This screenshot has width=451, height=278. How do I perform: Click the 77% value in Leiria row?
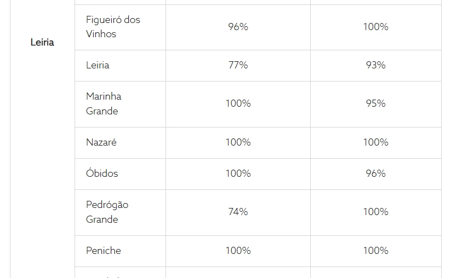click(238, 65)
